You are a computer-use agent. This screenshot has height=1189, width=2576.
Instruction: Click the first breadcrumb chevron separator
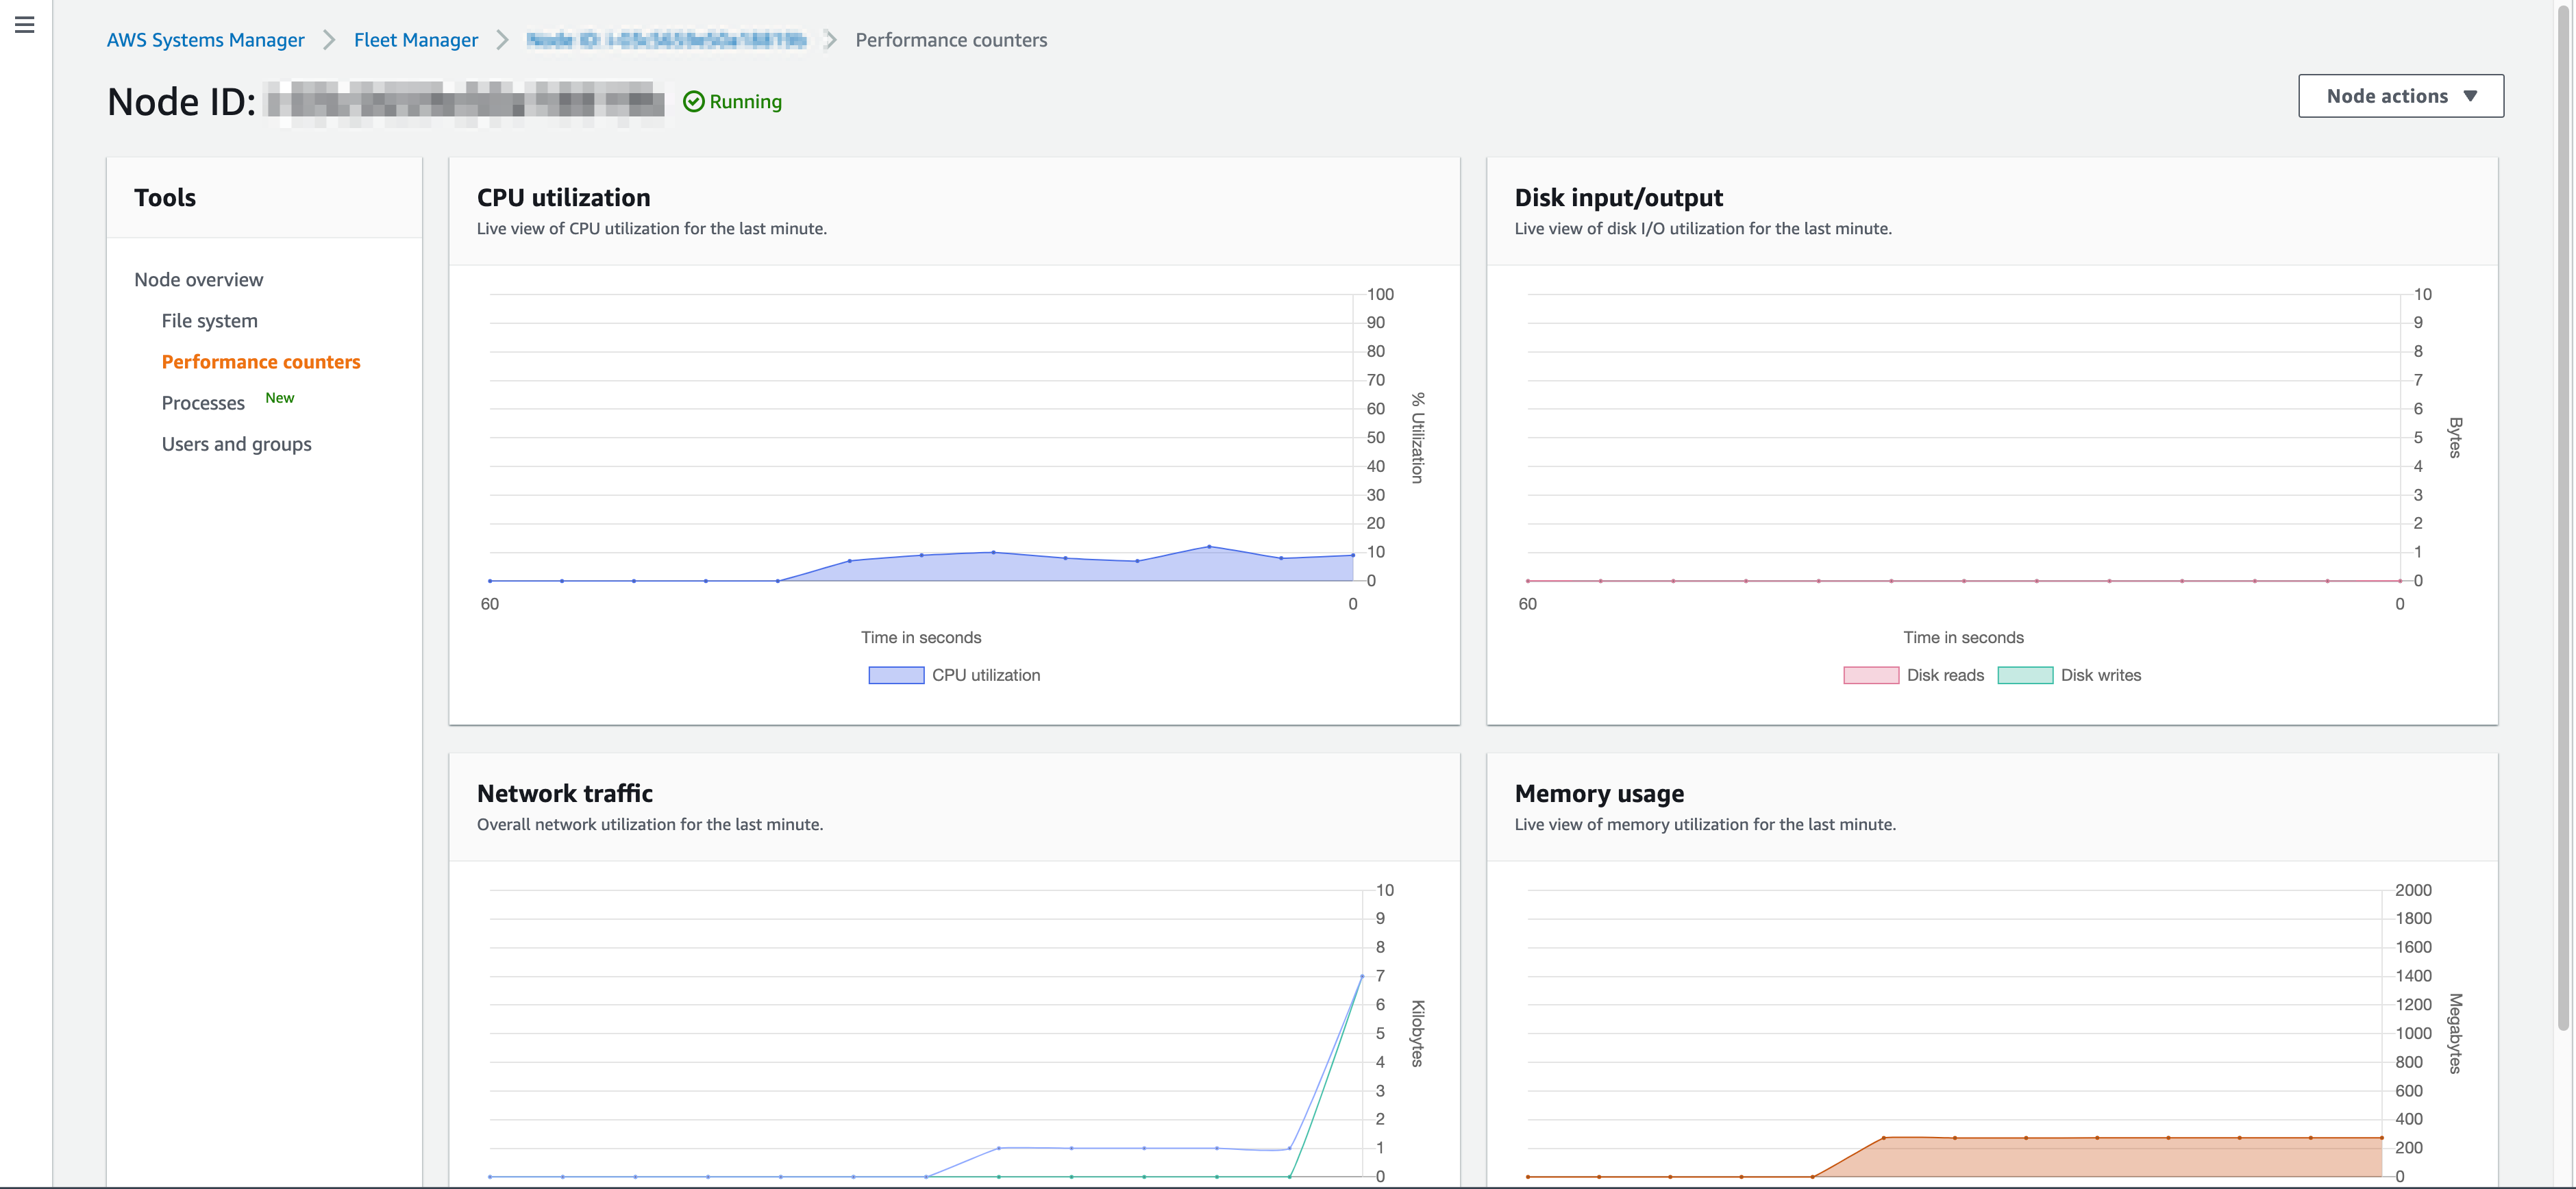coord(328,40)
